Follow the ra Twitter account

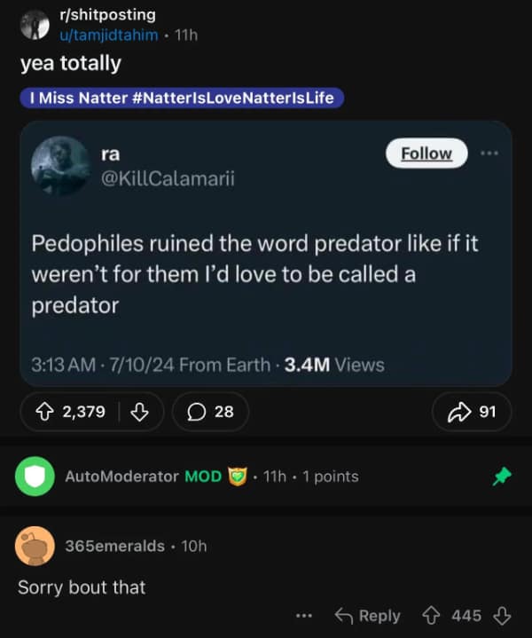tap(426, 154)
